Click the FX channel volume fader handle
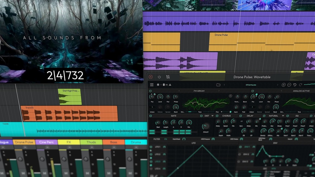The width and height of the screenshot is (315, 177). [x=79, y=160]
